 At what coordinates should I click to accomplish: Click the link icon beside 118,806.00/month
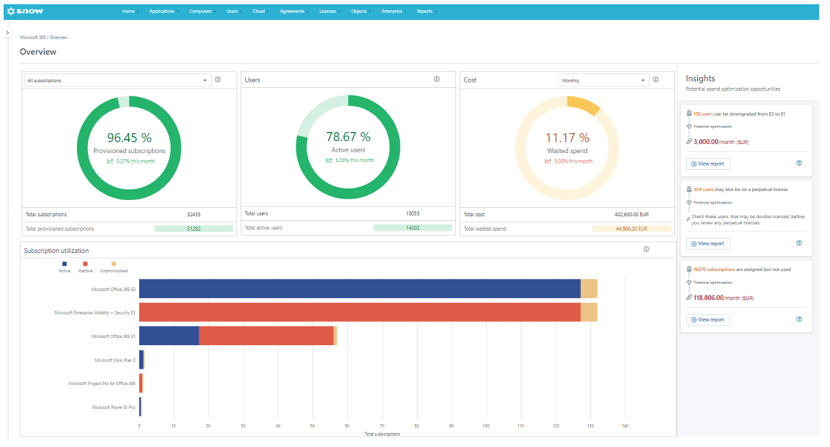tap(689, 298)
